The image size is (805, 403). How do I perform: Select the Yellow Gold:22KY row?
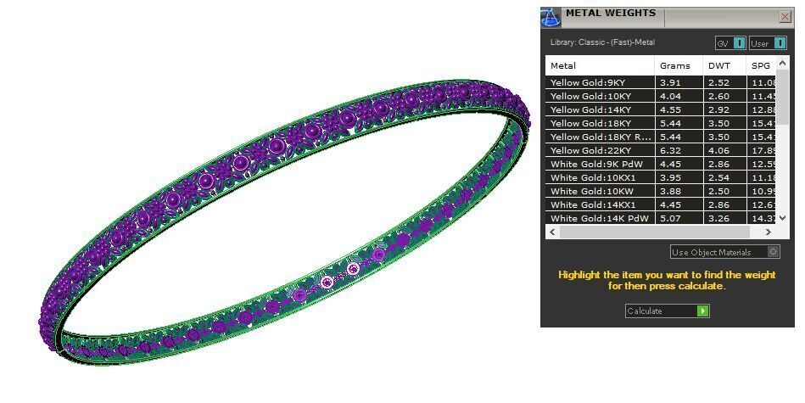click(660, 150)
